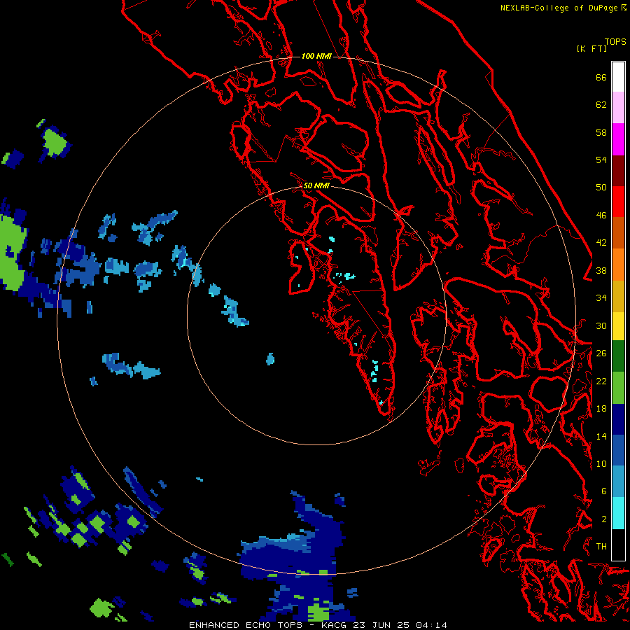Click the legend value "30"
The image size is (630, 630).
tap(601, 325)
